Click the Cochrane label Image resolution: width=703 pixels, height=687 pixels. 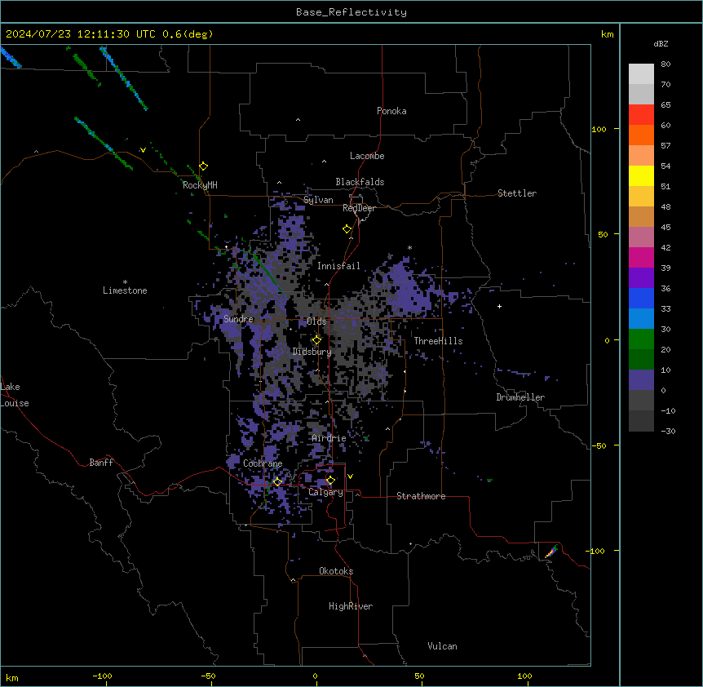coord(263,463)
